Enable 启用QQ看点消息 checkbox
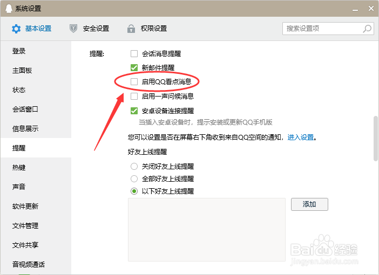Screen dimensions: 379x275 [x=134, y=82]
